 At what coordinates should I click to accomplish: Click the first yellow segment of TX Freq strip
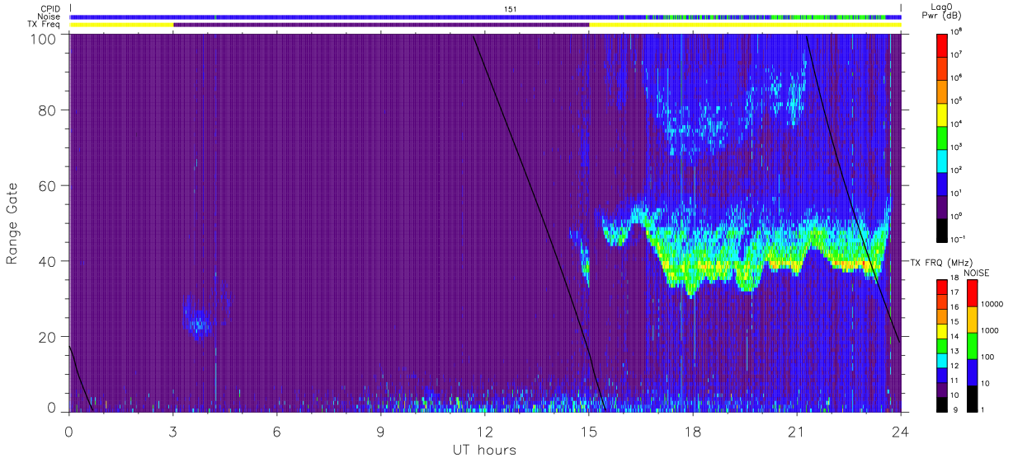click(122, 25)
